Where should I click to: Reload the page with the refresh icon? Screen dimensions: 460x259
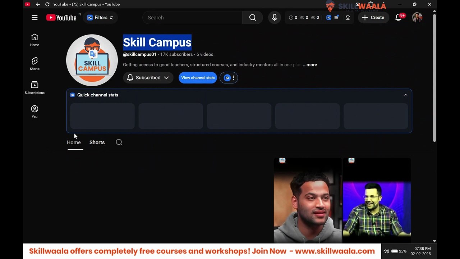coord(47,4)
